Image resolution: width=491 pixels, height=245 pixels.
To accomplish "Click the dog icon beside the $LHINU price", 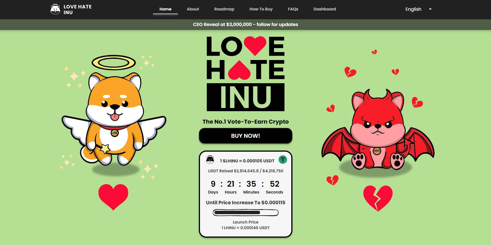I will 210,160.
